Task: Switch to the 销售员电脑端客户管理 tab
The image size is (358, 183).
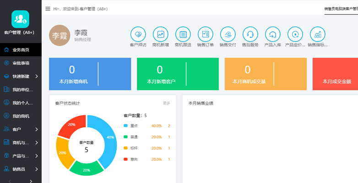Action: click(x=340, y=9)
